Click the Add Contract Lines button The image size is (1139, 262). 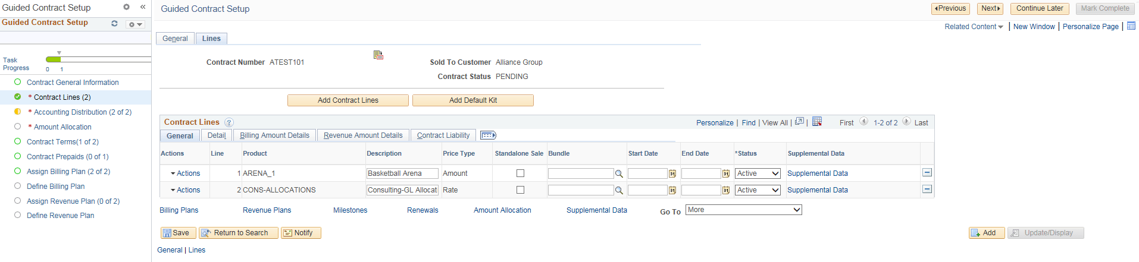[348, 100]
